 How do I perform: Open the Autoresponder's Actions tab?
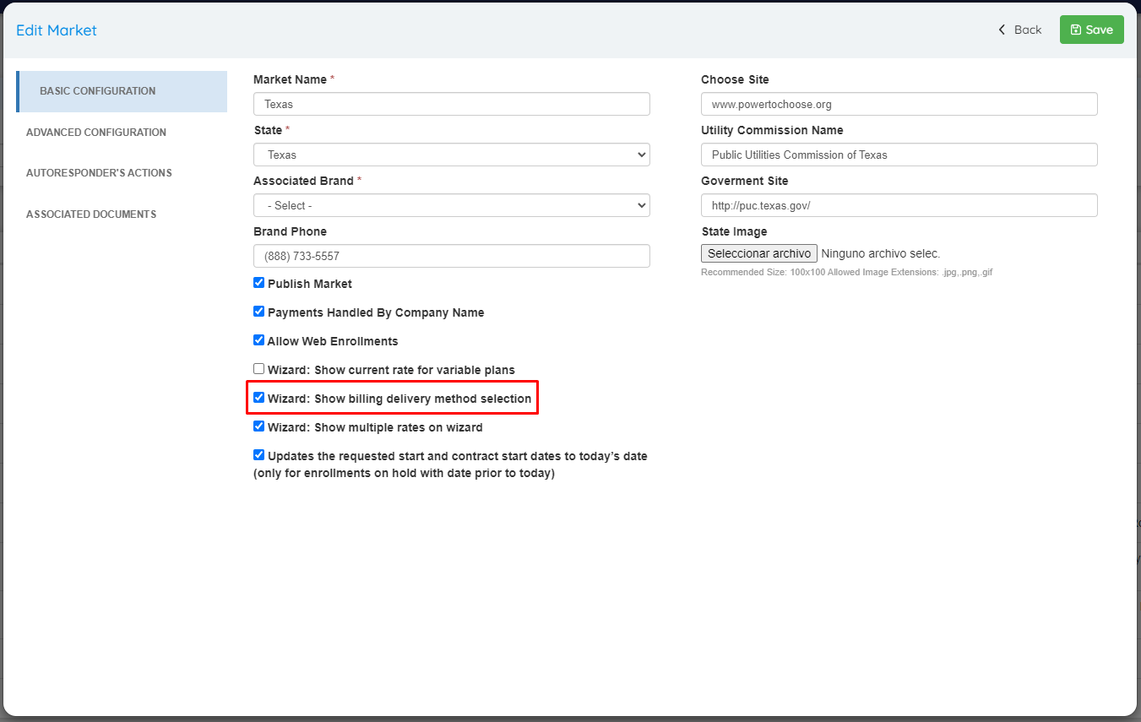[99, 173]
